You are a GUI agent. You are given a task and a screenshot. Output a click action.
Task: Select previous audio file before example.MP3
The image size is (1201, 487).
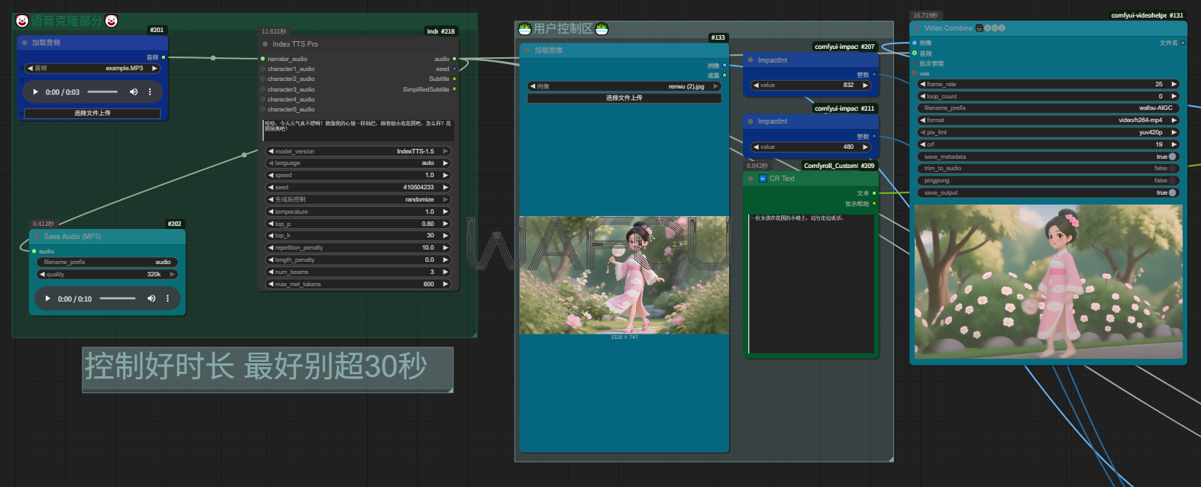[x=30, y=69]
